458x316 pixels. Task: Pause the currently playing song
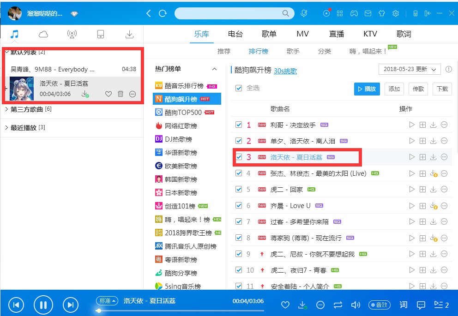(x=43, y=304)
